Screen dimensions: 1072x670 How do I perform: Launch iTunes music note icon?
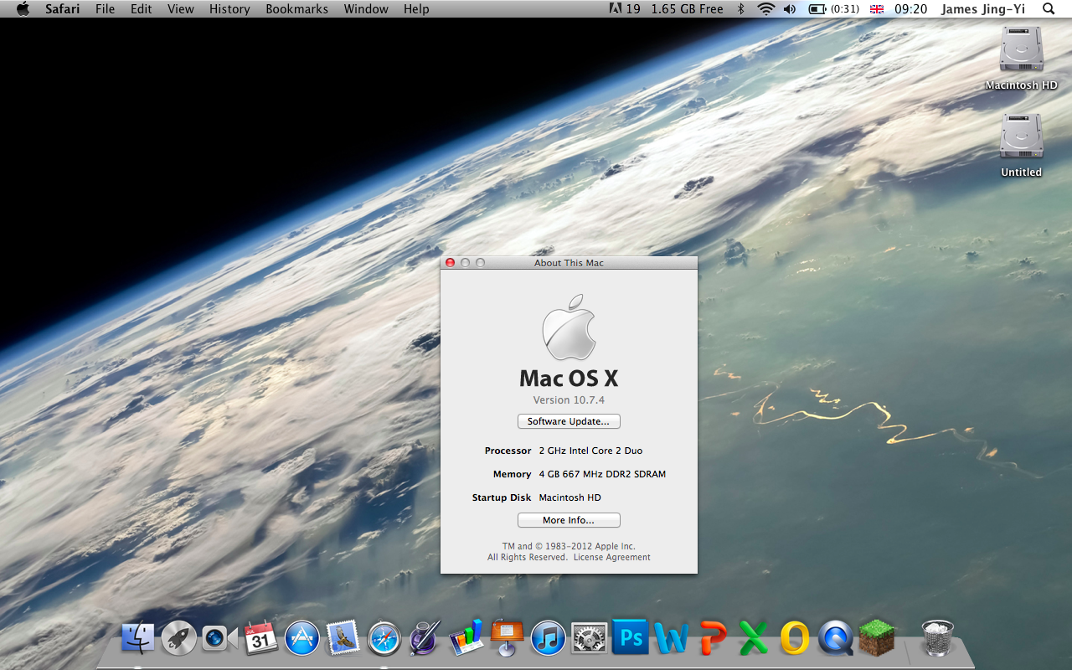click(549, 638)
